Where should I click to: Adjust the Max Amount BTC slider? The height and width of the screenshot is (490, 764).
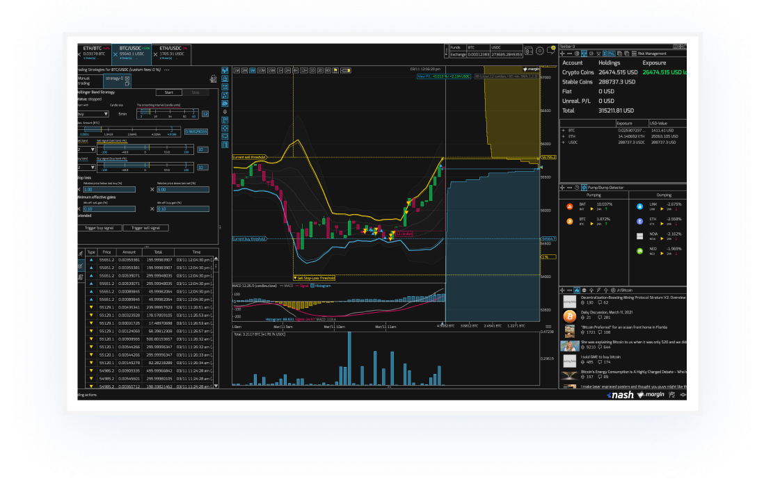tap(129, 131)
